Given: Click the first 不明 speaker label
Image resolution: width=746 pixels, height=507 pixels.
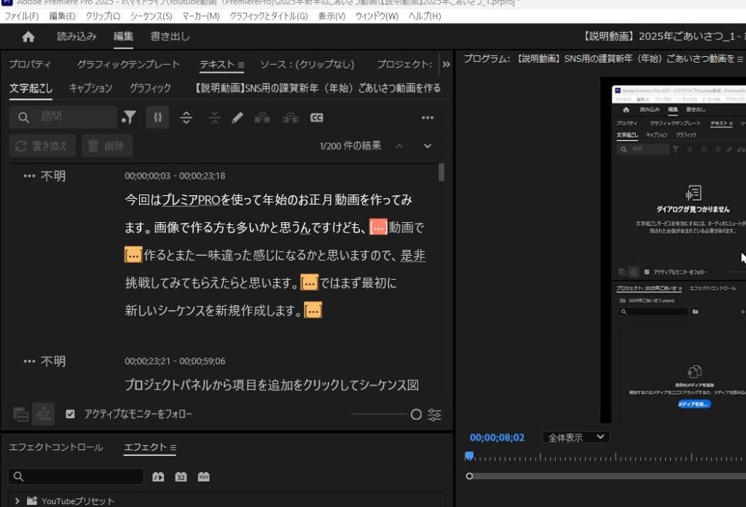Looking at the screenshot, I should (x=53, y=176).
